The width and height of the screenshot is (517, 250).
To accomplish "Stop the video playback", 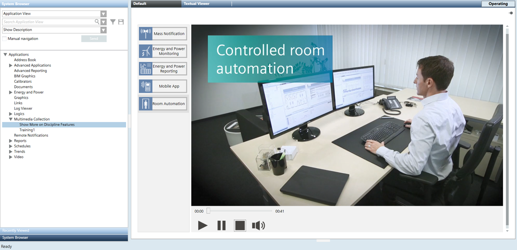I will pos(240,225).
